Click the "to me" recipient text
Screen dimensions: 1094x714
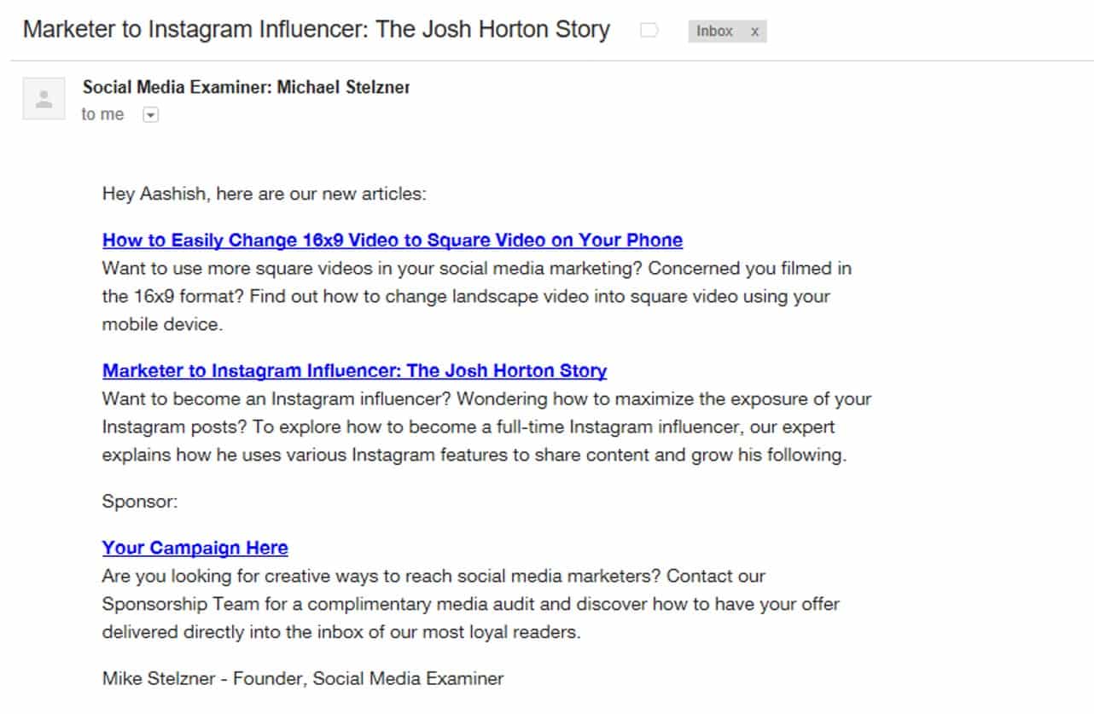[x=102, y=115]
